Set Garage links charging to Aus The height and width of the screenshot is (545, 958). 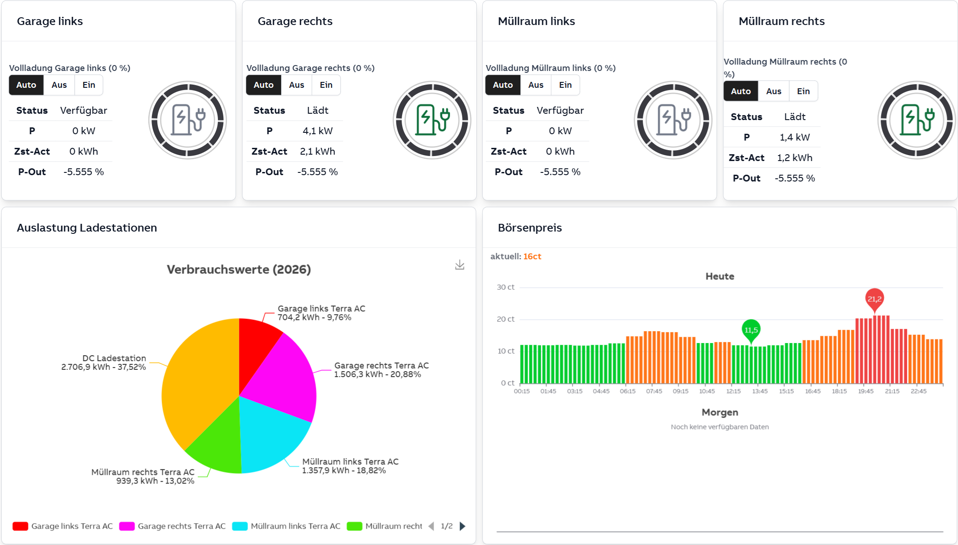(x=59, y=85)
